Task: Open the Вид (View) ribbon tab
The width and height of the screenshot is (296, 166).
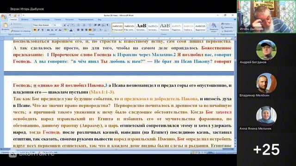Action: coord(99,19)
